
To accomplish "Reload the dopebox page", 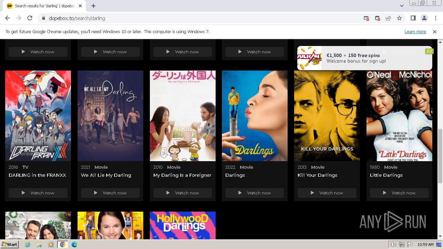I will coord(30,18).
